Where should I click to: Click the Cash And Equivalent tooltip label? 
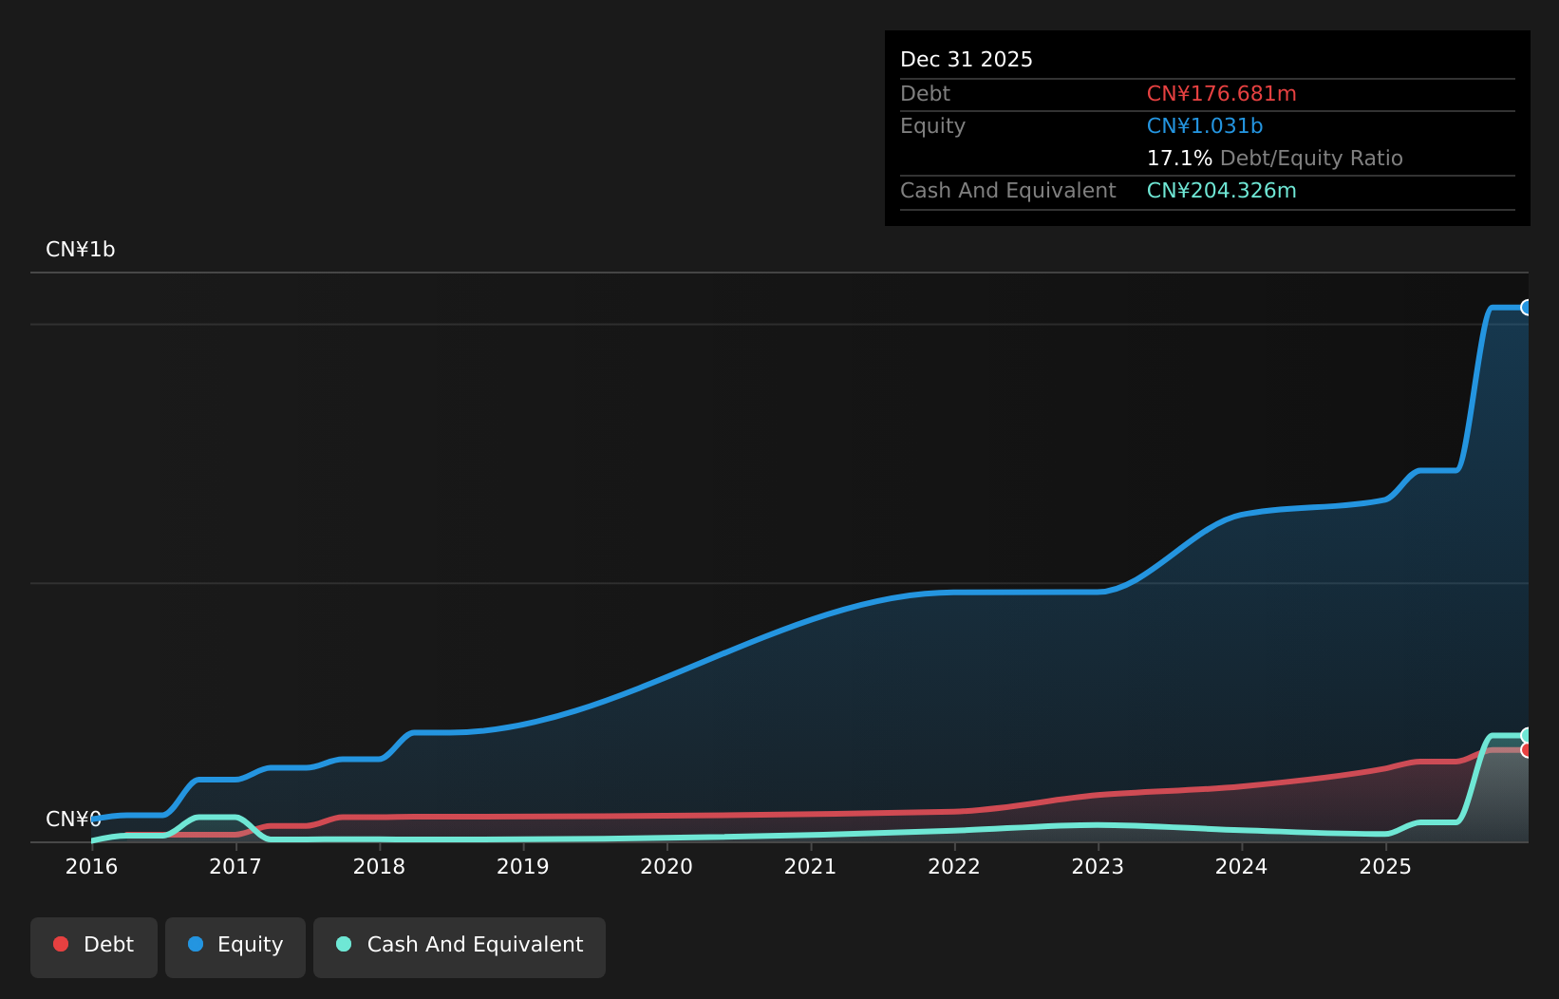tap(1008, 191)
